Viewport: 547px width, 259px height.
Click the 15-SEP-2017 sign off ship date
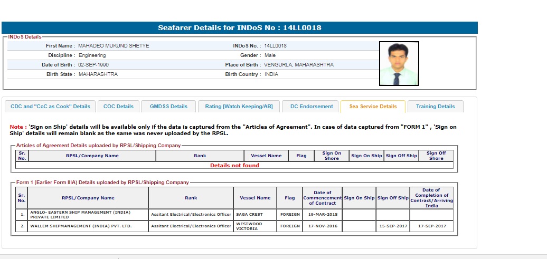point(393,226)
